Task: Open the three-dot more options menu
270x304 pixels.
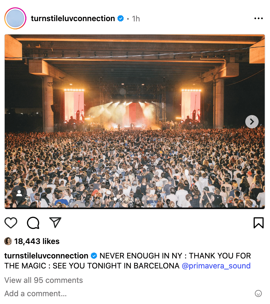Action: (259, 18)
